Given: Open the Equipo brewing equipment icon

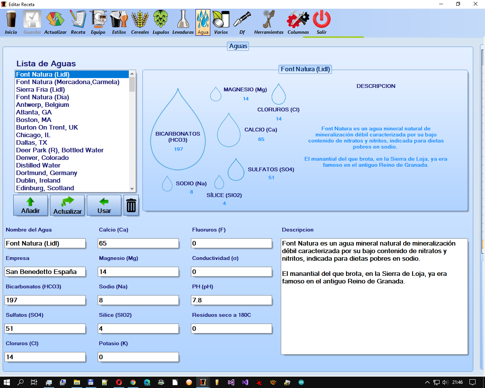Looking at the screenshot, I should (x=98, y=22).
